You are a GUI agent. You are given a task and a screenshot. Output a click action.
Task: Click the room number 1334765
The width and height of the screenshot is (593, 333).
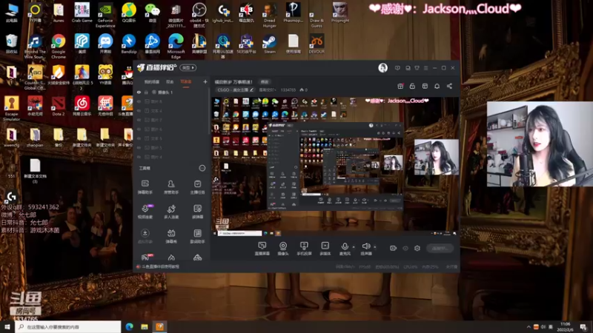[288, 90]
